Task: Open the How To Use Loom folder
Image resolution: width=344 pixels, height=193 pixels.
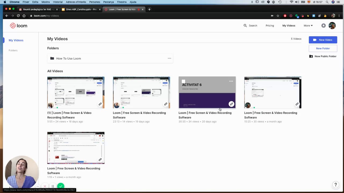Action: click(x=110, y=58)
